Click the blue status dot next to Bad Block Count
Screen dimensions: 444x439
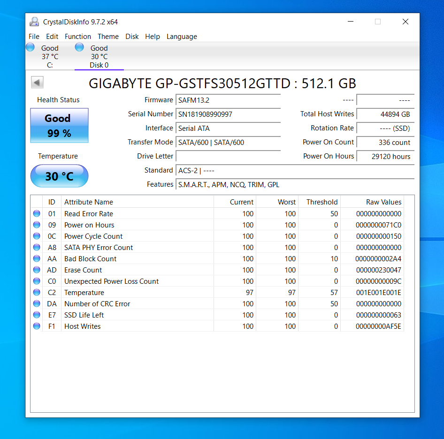tap(36, 258)
